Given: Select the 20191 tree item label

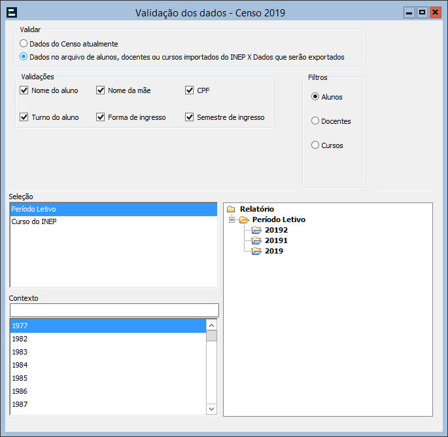Looking at the screenshot, I should [276, 240].
